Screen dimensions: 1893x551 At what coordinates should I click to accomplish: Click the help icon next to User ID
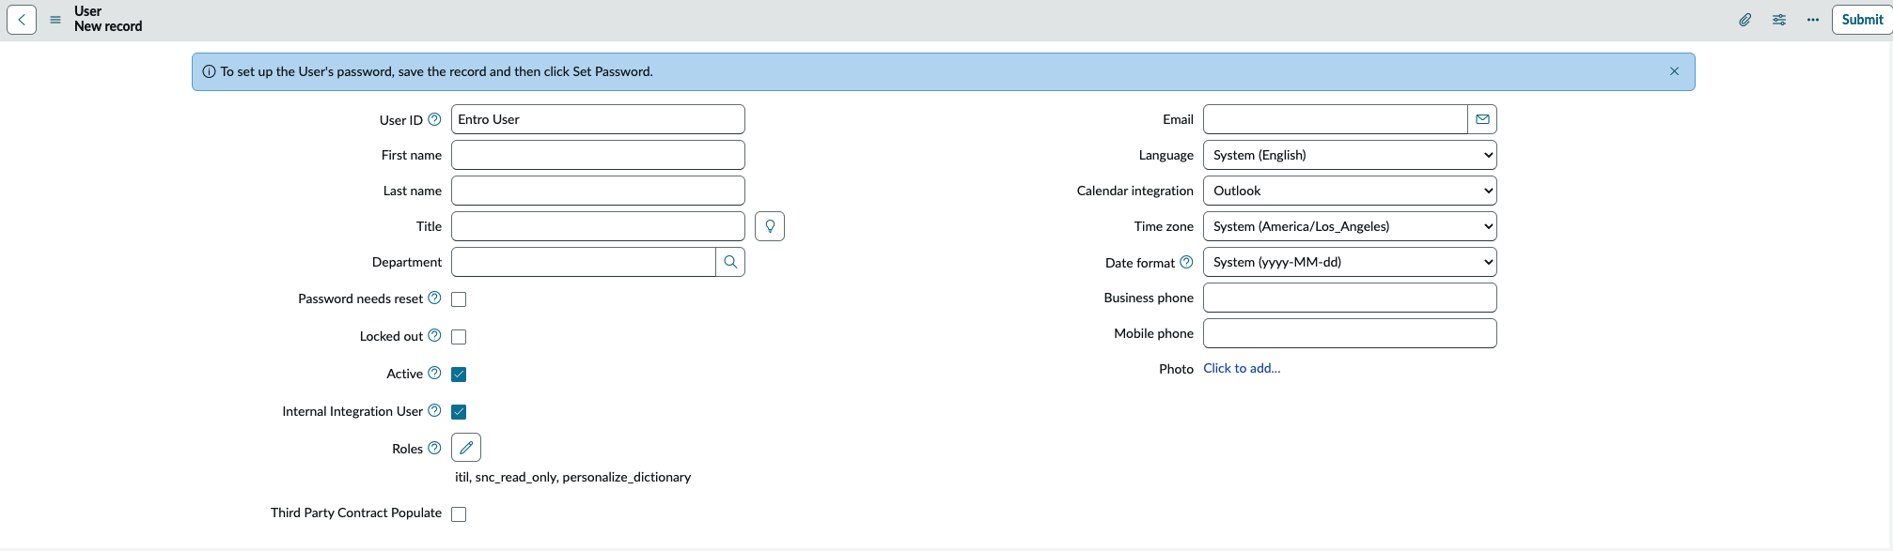(x=434, y=119)
